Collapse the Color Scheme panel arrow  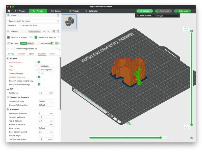tap(138, 15)
